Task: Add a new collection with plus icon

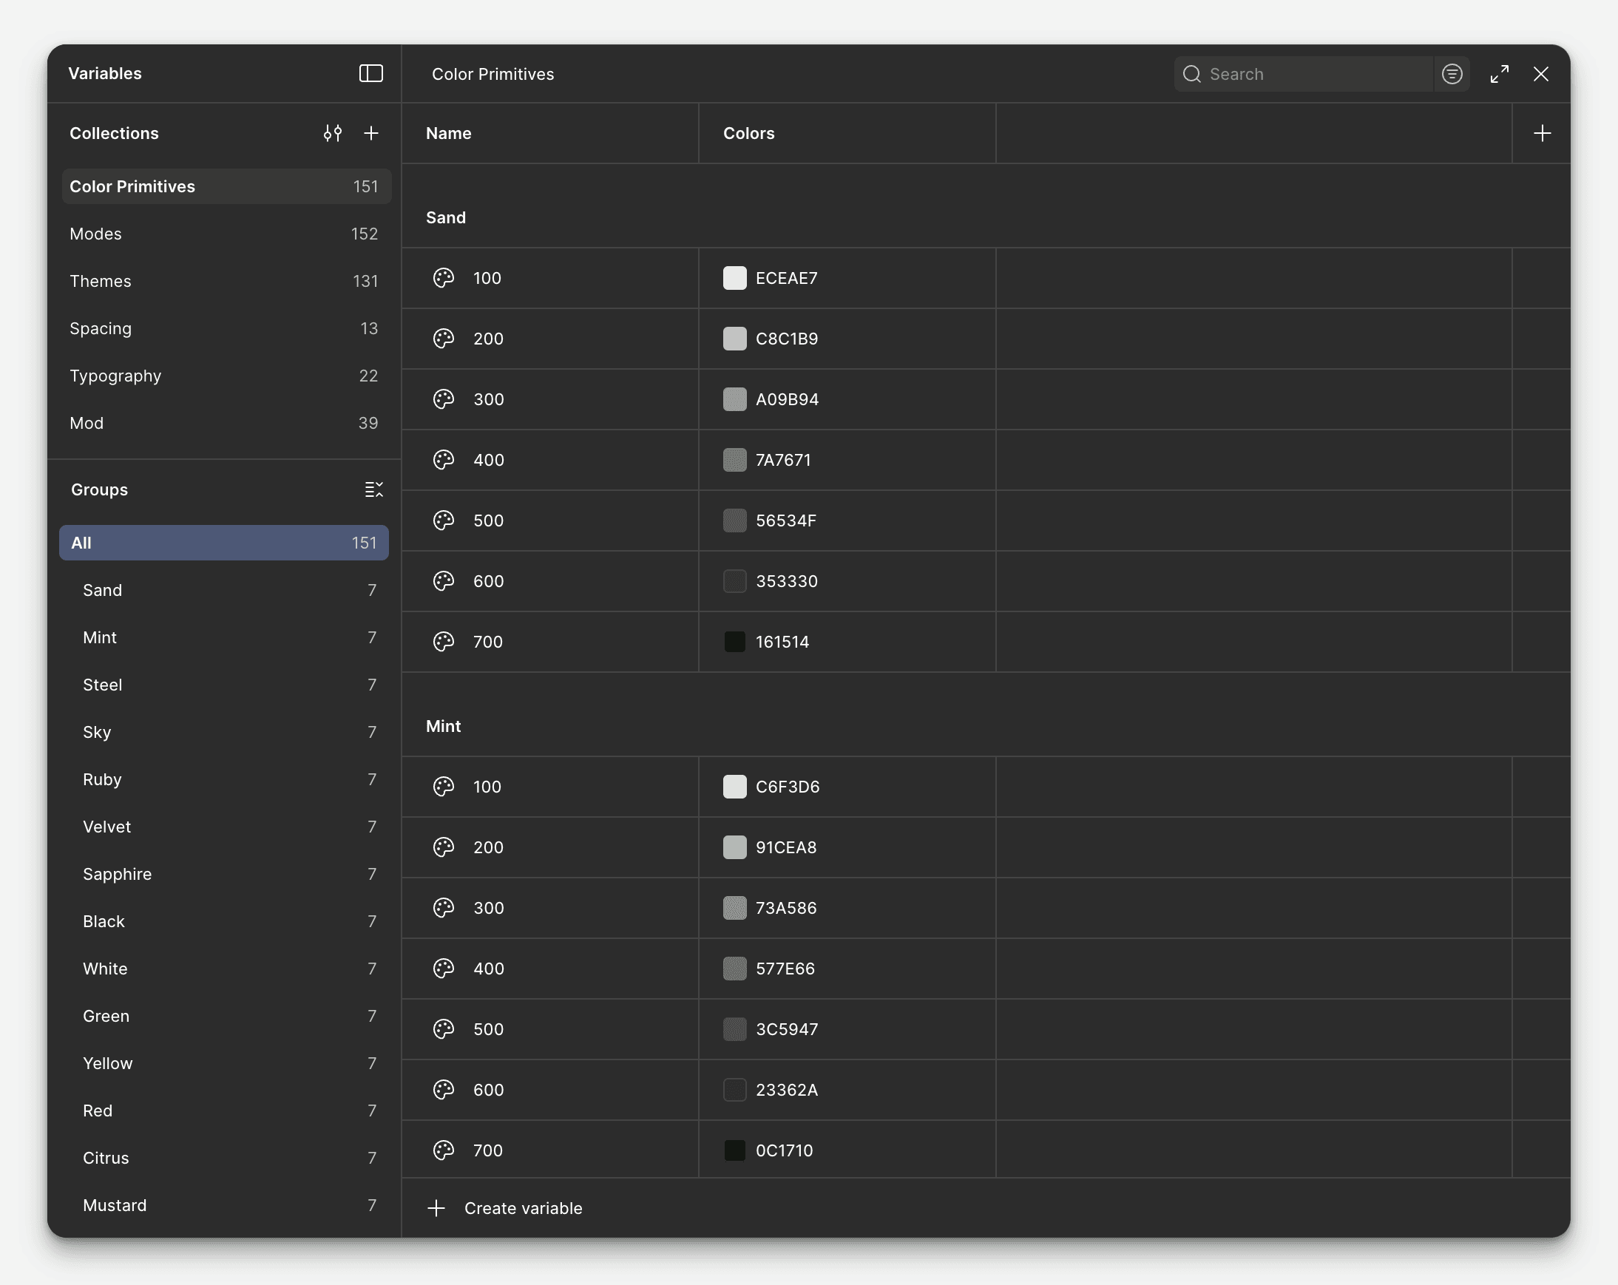Action: coord(370,134)
